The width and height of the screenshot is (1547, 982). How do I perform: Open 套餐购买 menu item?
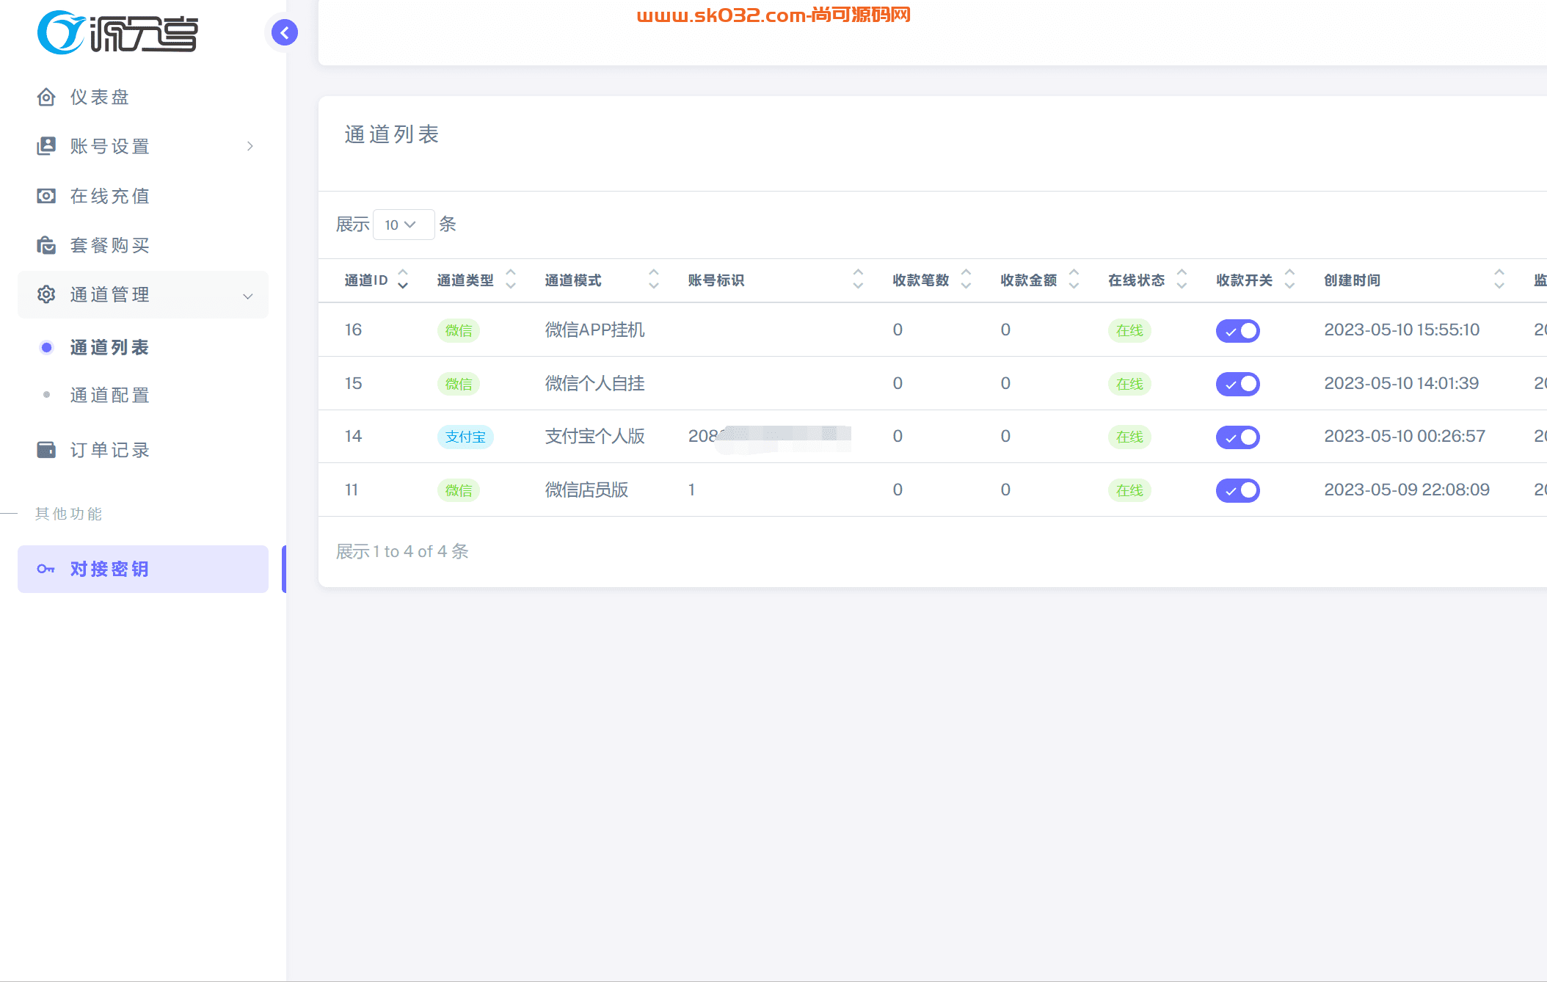click(143, 245)
